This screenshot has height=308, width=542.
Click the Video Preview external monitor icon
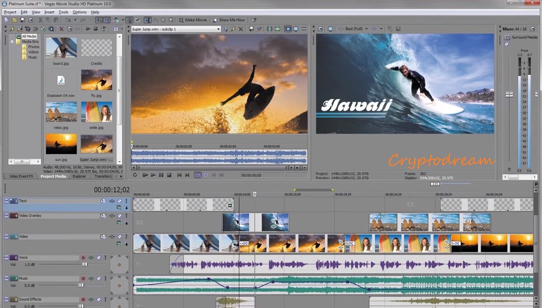331,29
